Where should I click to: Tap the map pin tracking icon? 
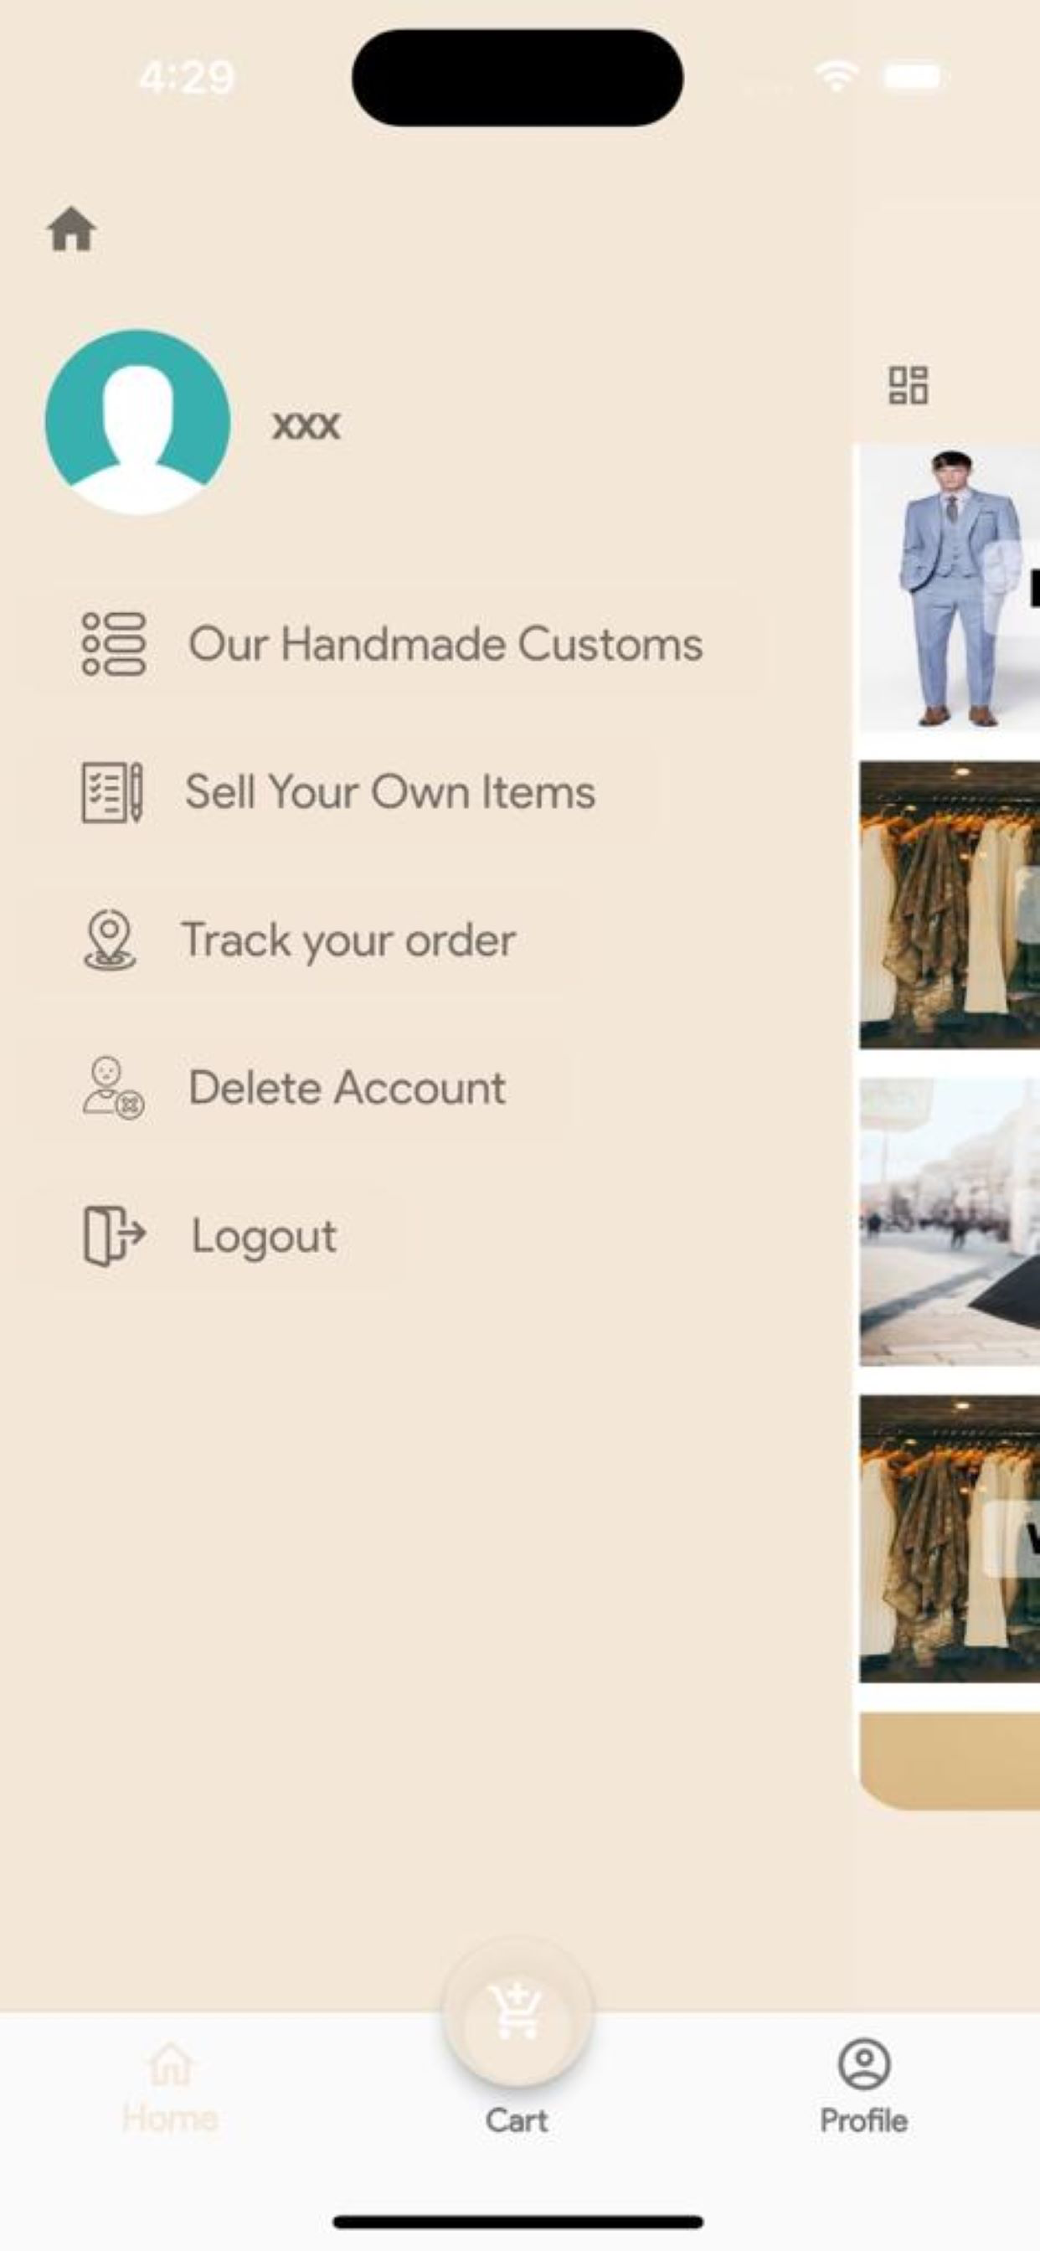[109, 940]
